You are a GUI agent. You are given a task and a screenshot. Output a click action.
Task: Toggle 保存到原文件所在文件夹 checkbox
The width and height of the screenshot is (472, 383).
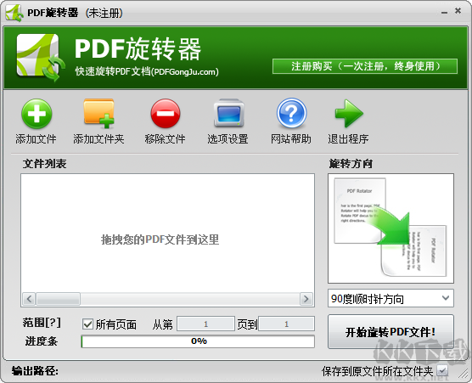(x=442, y=370)
